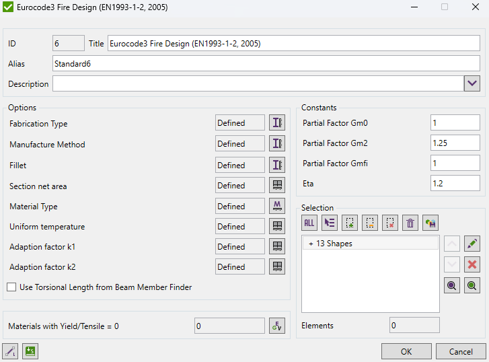Click the add-to-selection dashed box icon

(350, 223)
